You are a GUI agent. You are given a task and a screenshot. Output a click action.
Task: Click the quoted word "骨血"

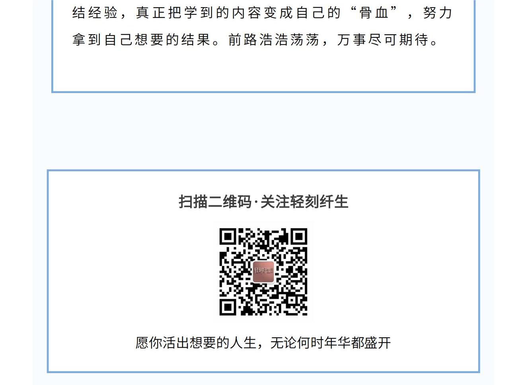(x=374, y=13)
